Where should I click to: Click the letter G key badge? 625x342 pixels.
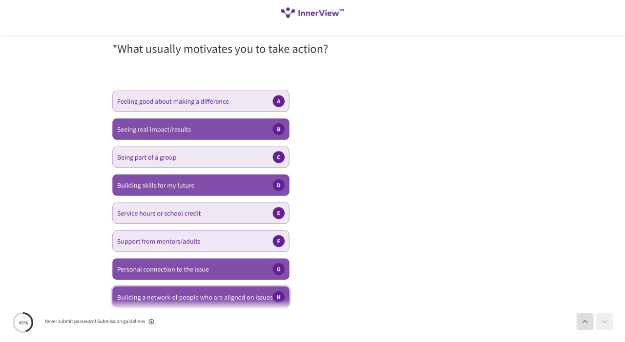(279, 269)
